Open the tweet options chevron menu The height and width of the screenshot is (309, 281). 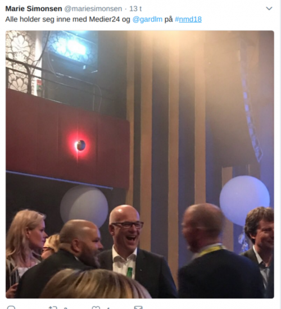coord(269,8)
